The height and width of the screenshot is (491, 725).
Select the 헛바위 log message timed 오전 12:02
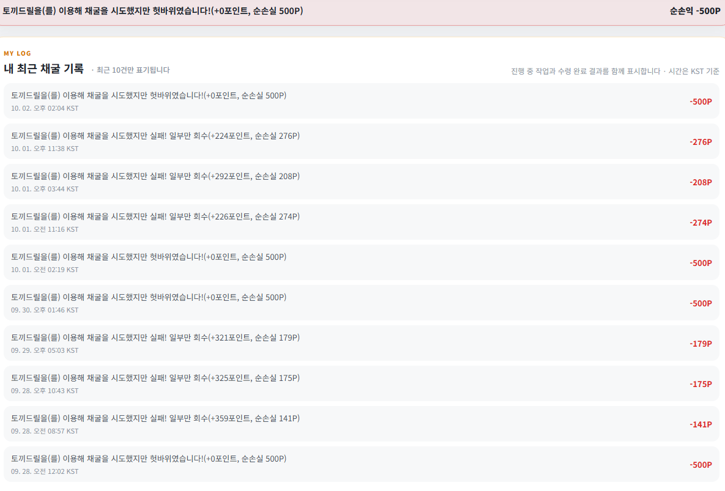(149, 459)
